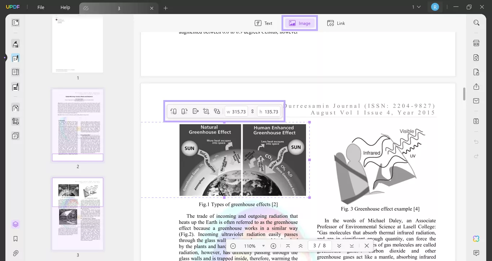Open the Save as other icon
Image resolution: width=492 pixels, height=261 pixels.
click(476, 121)
